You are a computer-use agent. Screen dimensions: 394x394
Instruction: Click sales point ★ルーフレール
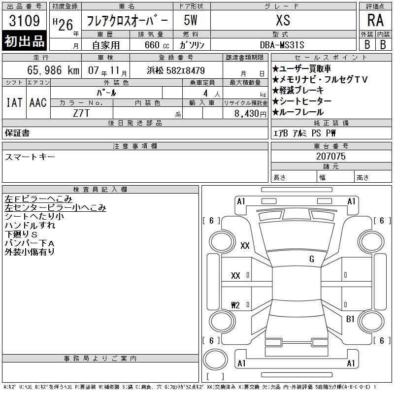tap(298, 112)
